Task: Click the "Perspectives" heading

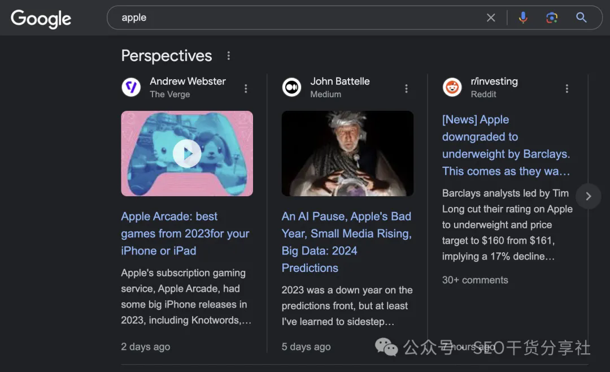Action: pyautogui.click(x=167, y=56)
